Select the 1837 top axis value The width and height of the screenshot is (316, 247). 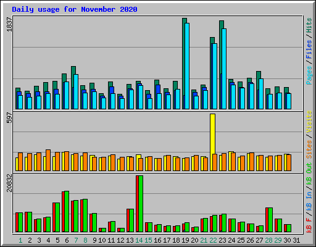(9, 25)
